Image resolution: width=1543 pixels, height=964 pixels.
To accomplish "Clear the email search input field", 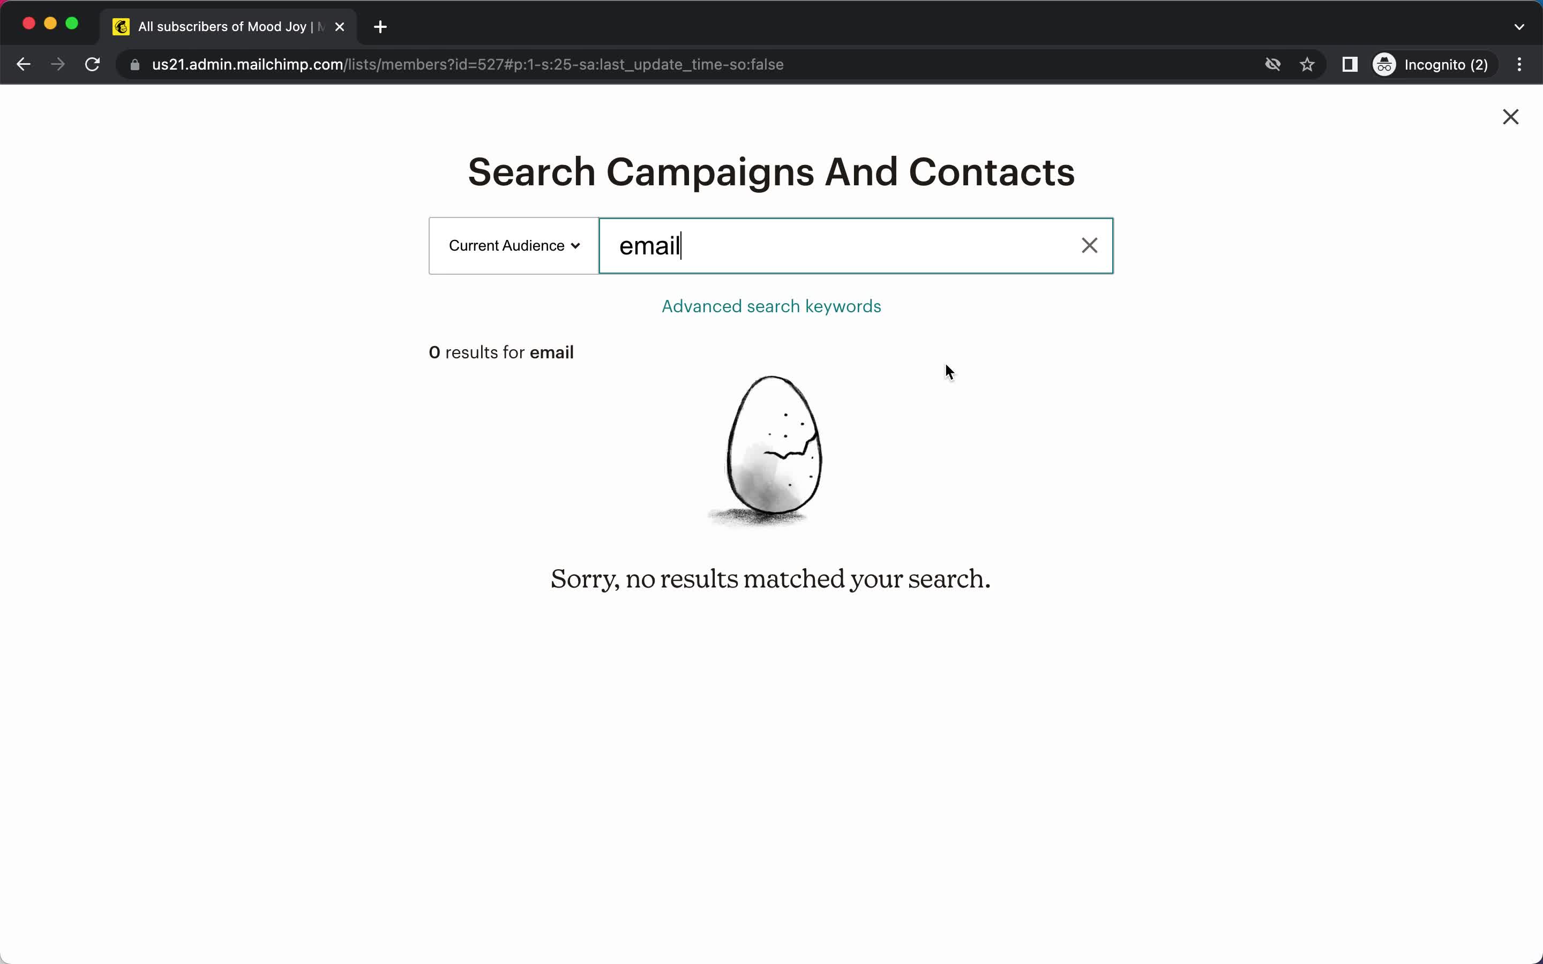I will pyautogui.click(x=1088, y=245).
